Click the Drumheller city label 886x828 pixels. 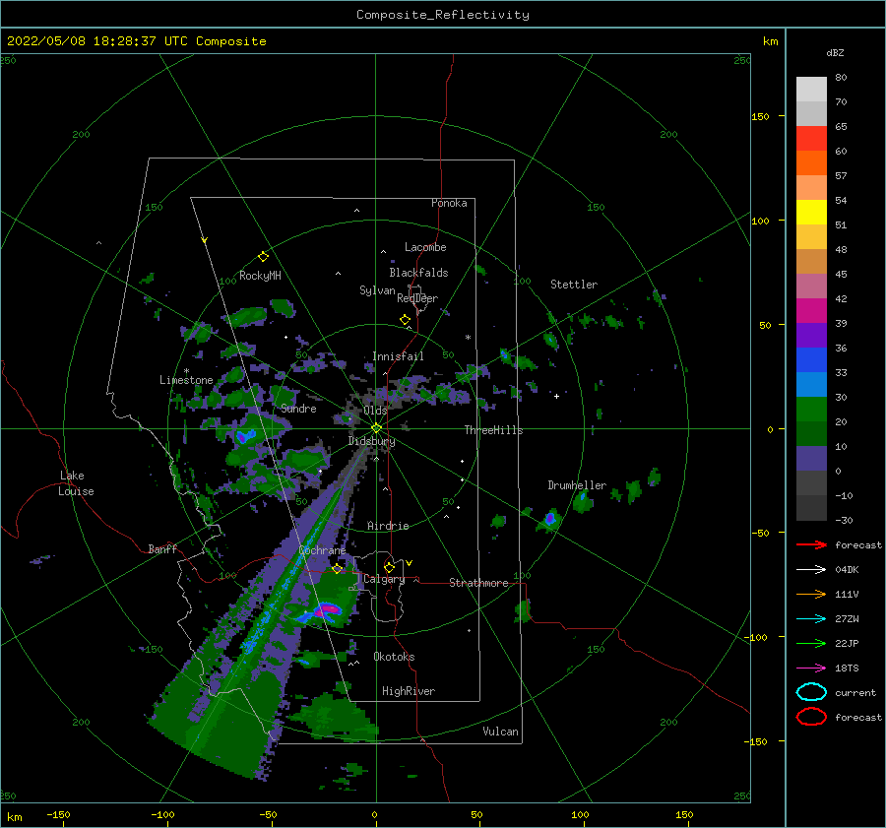577,485
